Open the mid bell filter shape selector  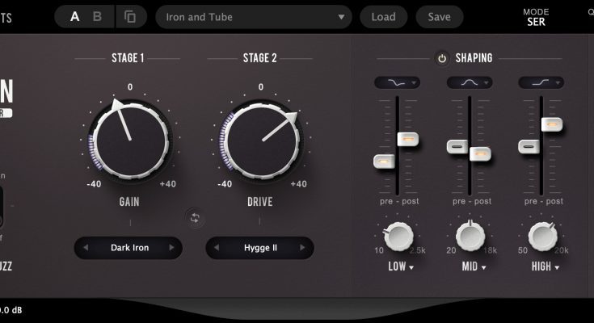coord(469,82)
